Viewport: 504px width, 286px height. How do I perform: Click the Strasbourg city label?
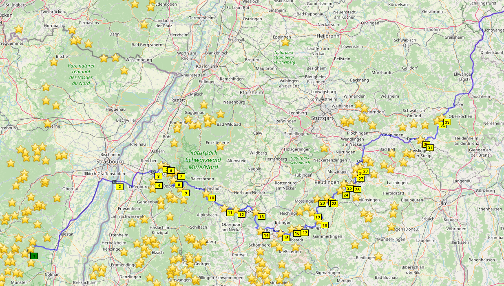pos(110,162)
